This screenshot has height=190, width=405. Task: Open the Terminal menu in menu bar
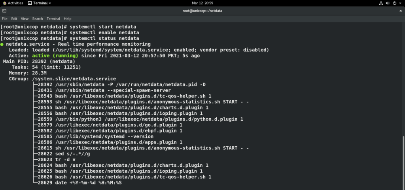(x=53, y=19)
